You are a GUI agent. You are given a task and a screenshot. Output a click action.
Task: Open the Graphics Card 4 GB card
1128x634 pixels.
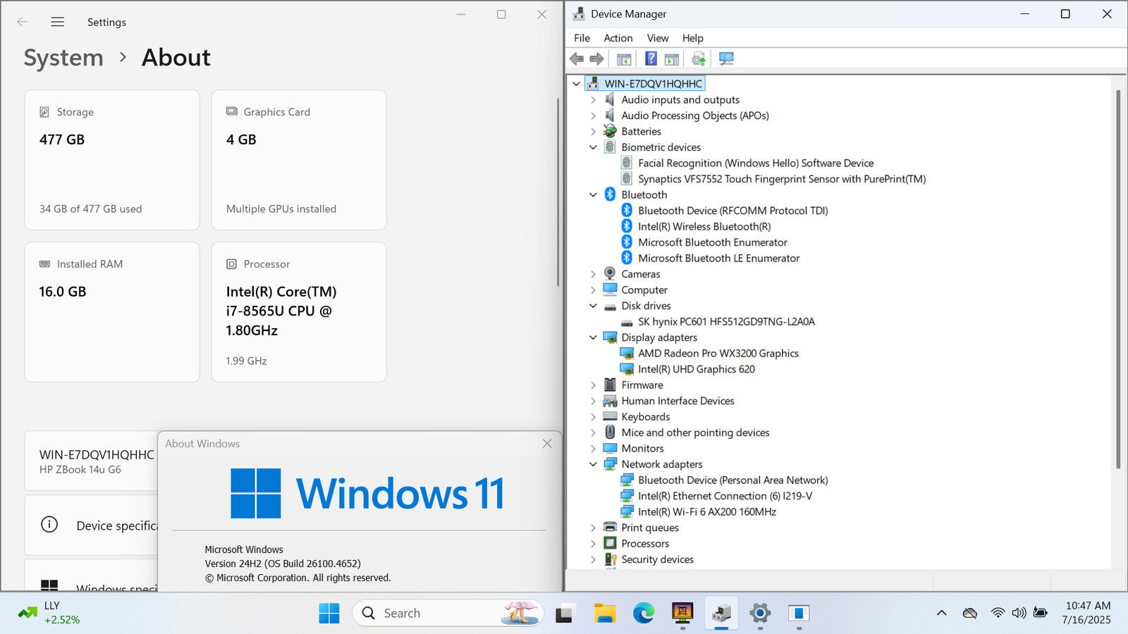[299, 160]
